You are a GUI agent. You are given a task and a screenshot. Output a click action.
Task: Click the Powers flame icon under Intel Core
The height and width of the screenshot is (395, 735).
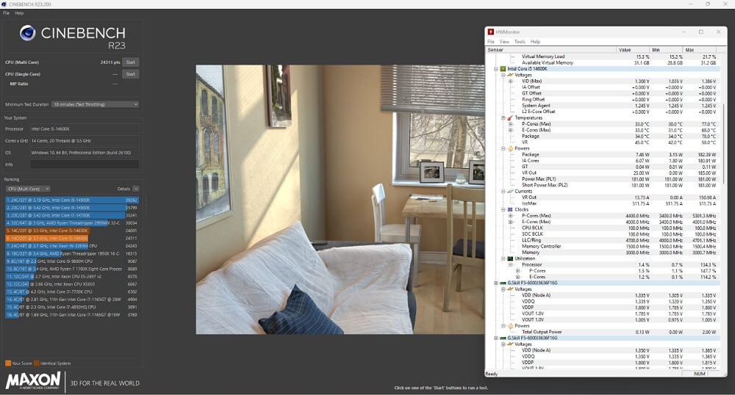point(509,148)
